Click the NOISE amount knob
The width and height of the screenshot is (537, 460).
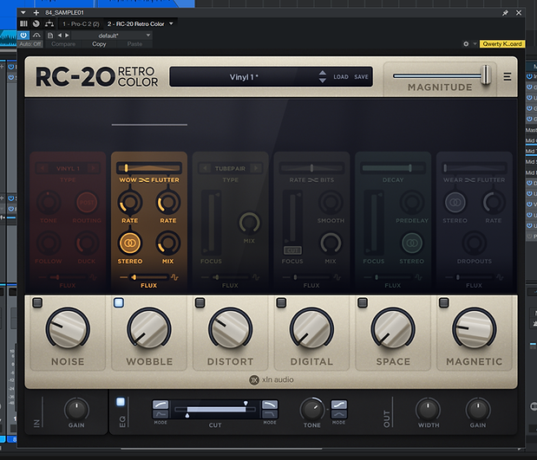coord(68,329)
